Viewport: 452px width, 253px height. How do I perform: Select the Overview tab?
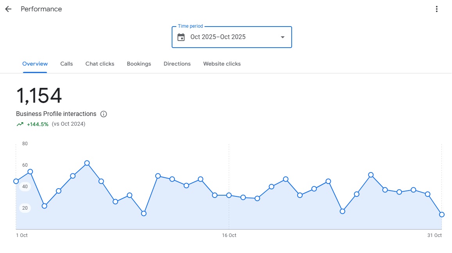(35, 64)
